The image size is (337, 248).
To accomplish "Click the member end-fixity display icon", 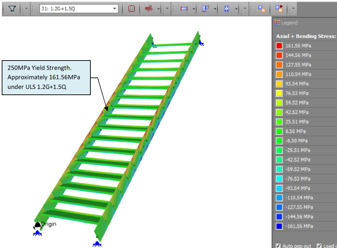I will point(185,9).
